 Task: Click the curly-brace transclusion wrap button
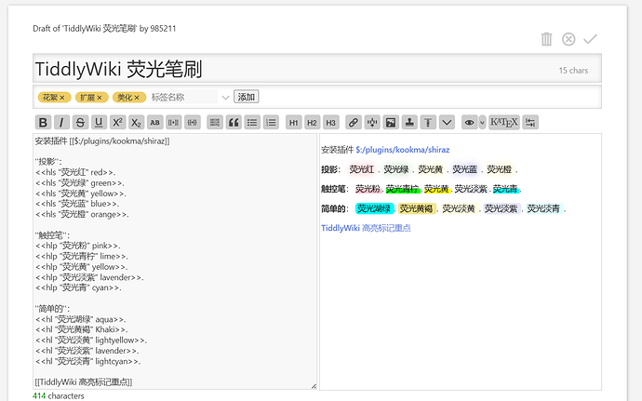click(x=192, y=122)
